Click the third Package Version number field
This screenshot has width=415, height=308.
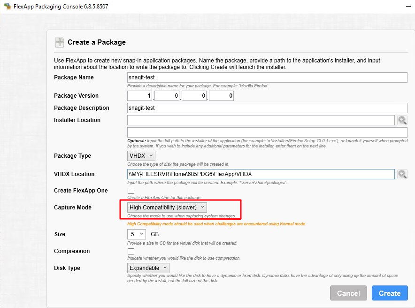click(194, 96)
